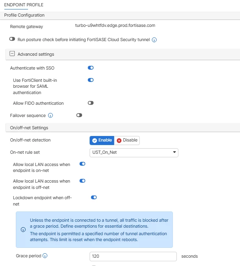Click the Grace period input field
The width and height of the screenshot is (240, 266).
(133, 257)
